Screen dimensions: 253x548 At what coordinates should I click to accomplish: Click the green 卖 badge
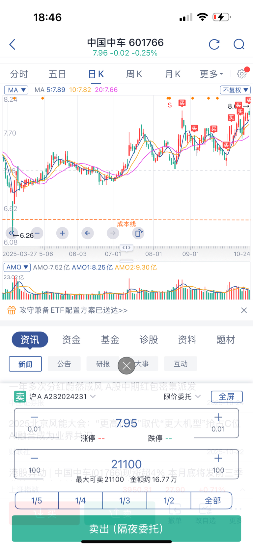coord(20,397)
